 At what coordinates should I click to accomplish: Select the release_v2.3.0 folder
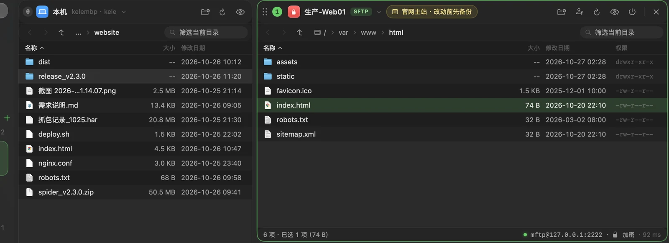click(136, 76)
